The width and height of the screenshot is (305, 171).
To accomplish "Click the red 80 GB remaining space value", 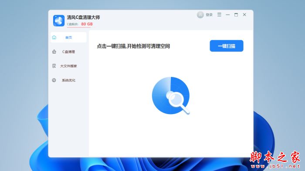I will (x=87, y=24).
